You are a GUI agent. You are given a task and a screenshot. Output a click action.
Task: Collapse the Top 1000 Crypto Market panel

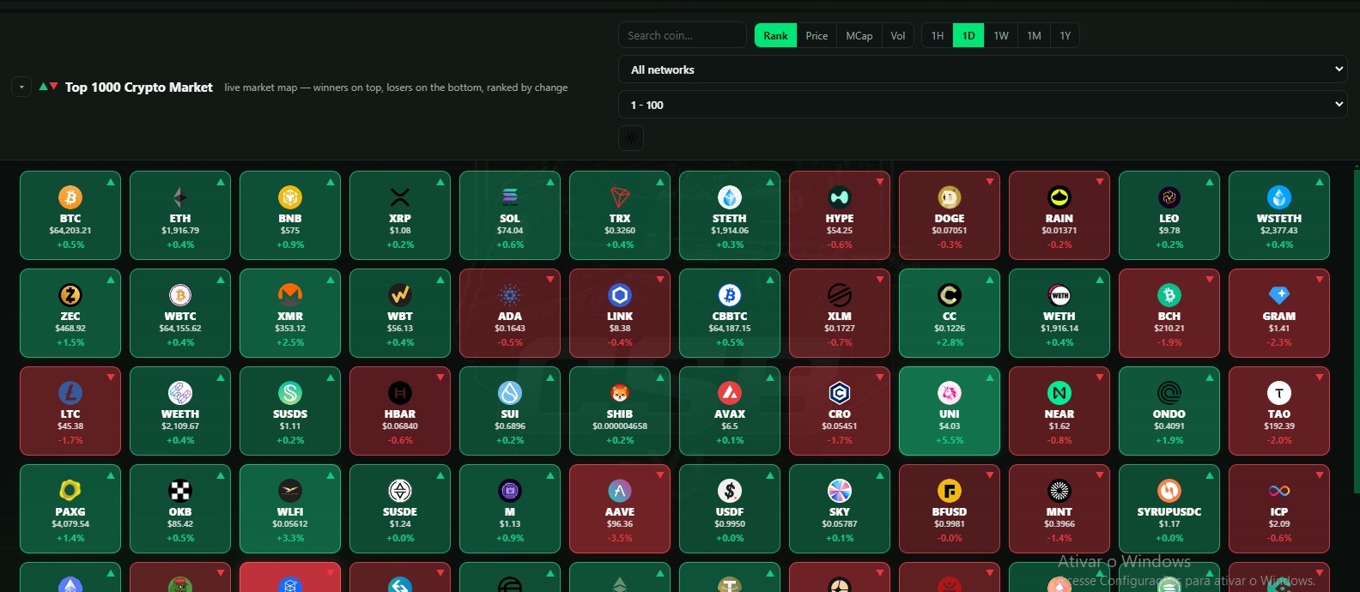[x=21, y=87]
